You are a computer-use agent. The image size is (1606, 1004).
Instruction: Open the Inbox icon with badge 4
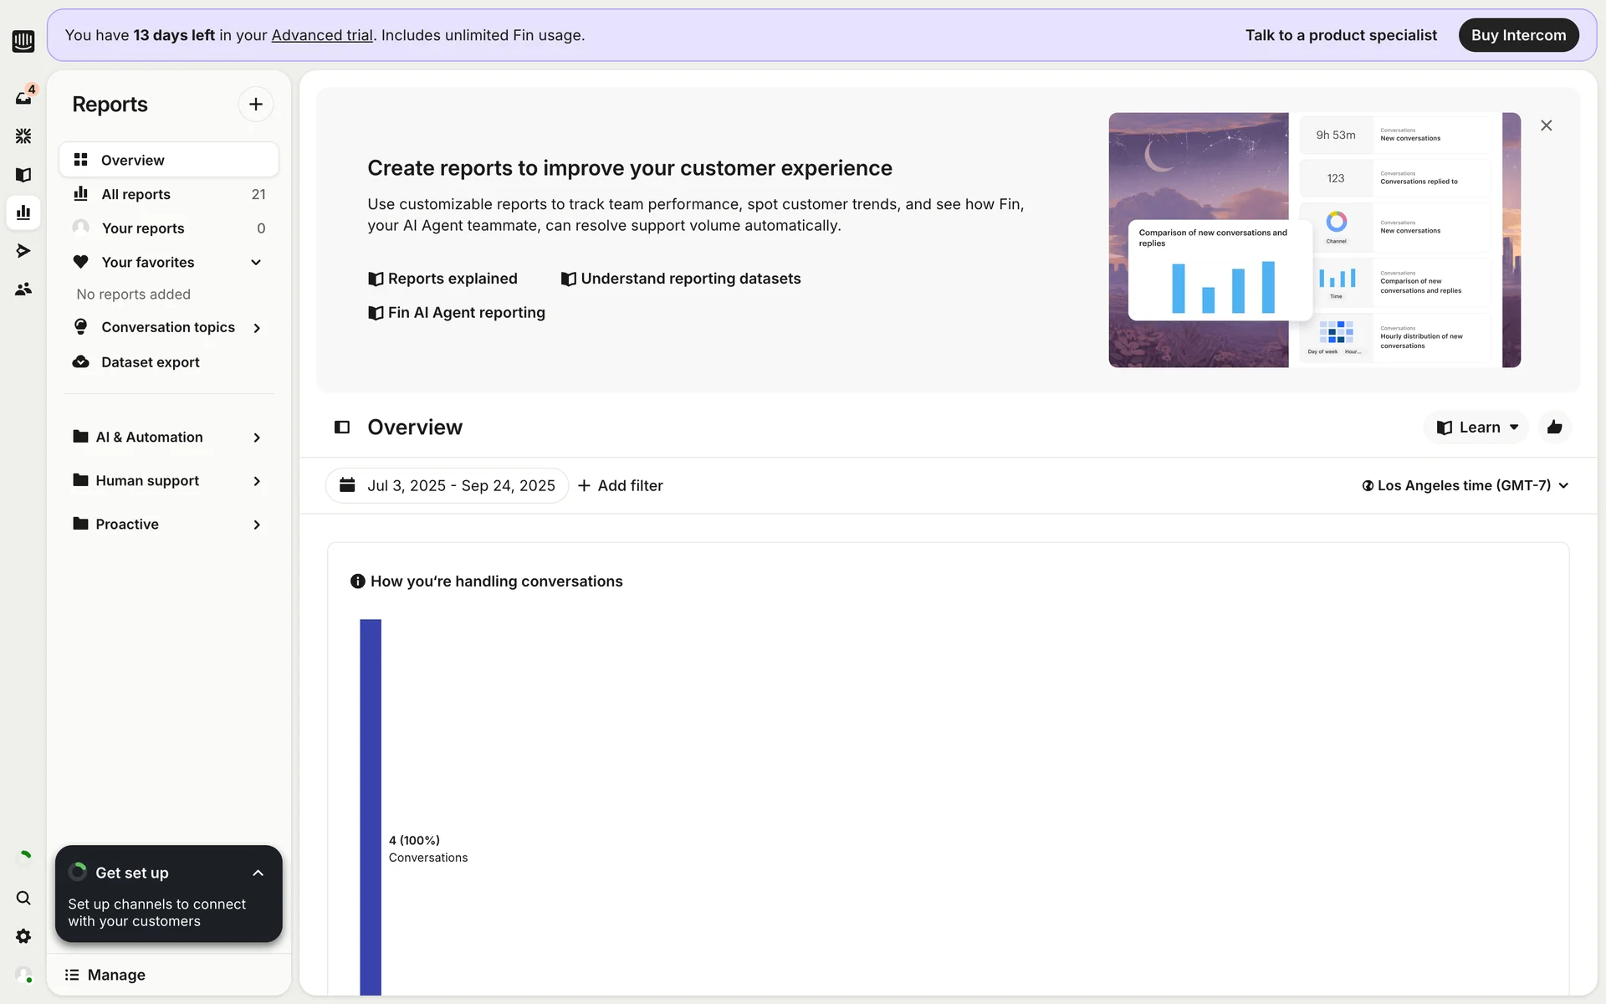pos(23,97)
